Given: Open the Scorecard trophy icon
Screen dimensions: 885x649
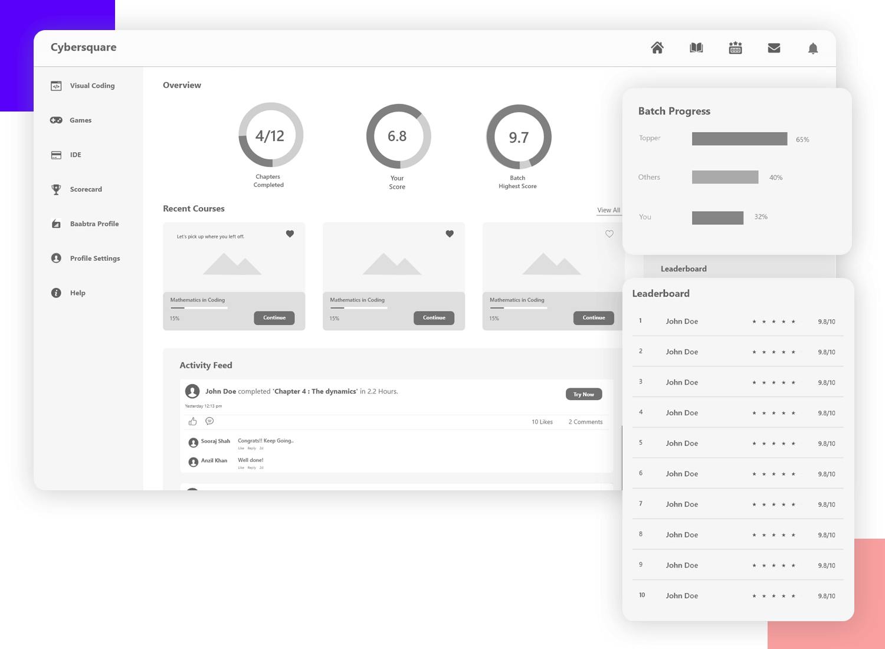Looking at the screenshot, I should tap(56, 189).
